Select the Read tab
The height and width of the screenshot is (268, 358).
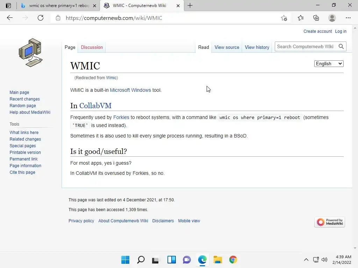click(203, 47)
